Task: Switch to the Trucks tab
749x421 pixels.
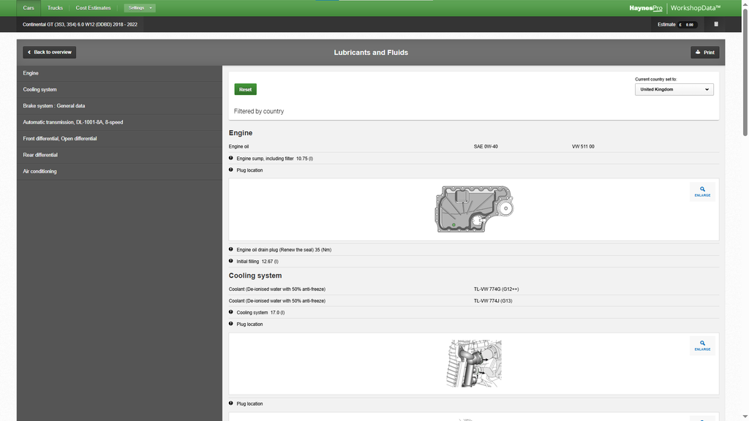Action: [55, 7]
